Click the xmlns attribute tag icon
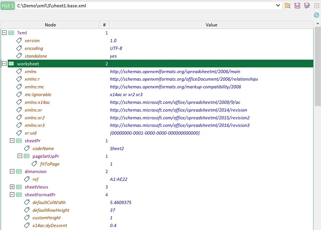The width and height of the screenshot is (321, 230). point(19,71)
